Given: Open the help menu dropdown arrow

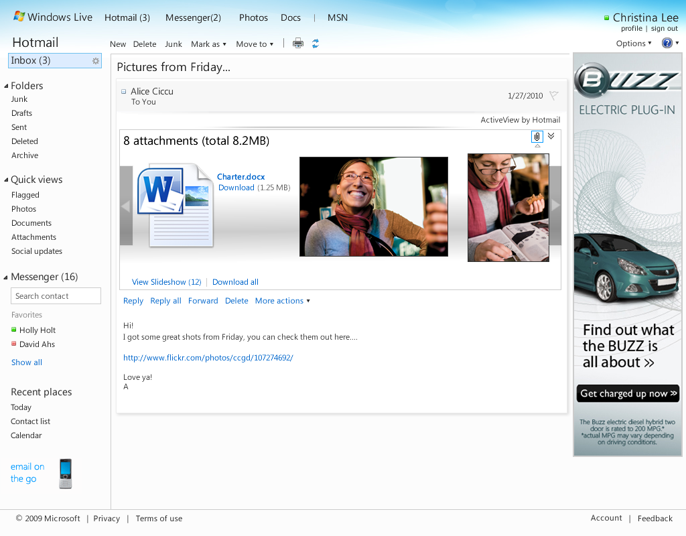Looking at the screenshot, I should 677,43.
